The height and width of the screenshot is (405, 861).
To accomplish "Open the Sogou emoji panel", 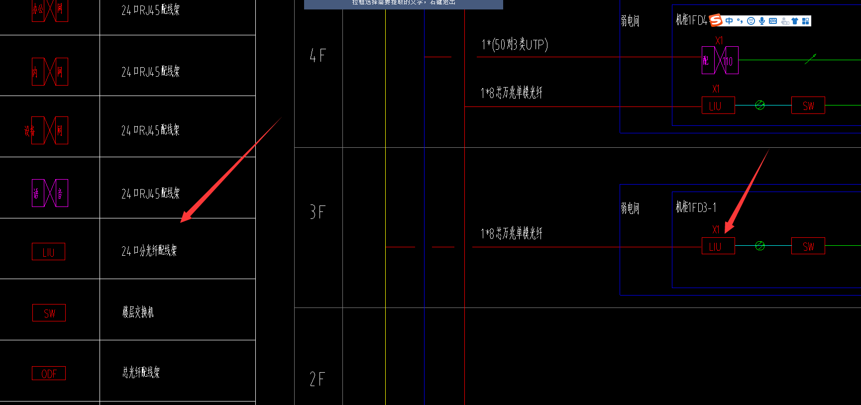I will pos(751,21).
